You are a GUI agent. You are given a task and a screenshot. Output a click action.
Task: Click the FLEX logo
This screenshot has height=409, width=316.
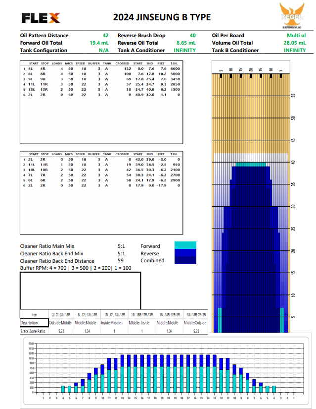click(41, 18)
